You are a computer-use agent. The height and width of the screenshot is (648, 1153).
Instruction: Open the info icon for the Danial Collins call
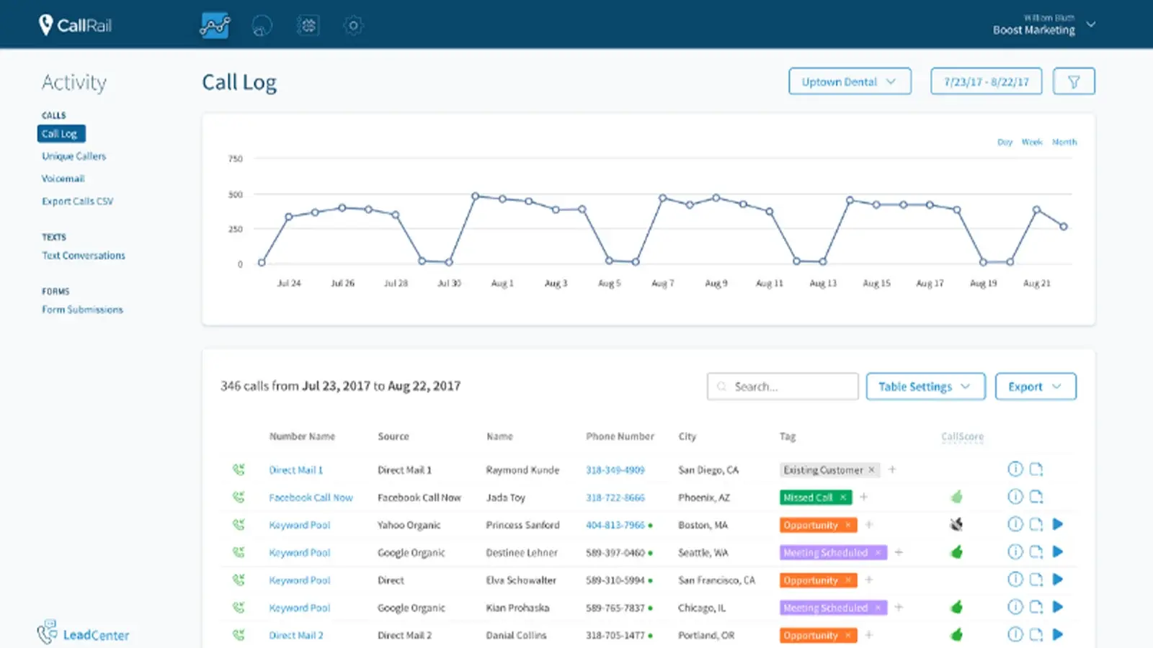click(x=1015, y=634)
